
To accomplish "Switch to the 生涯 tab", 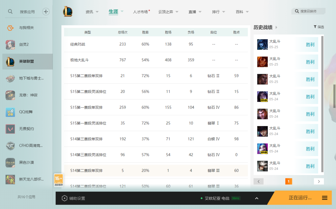I will point(113,12).
